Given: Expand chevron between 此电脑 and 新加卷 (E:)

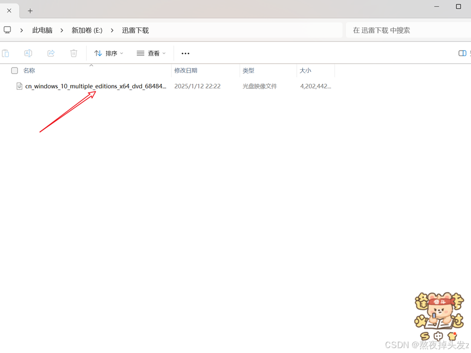Looking at the screenshot, I should point(62,31).
